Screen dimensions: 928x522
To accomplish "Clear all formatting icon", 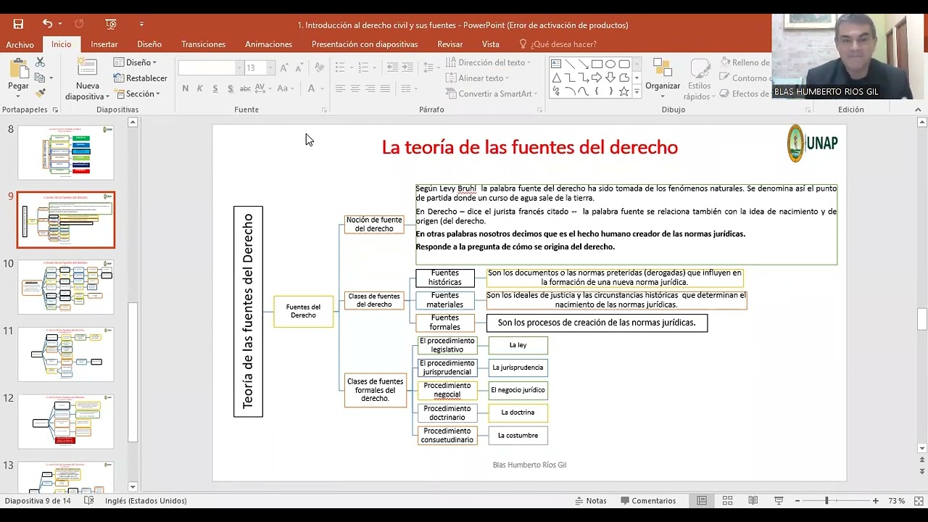I will click(x=319, y=67).
